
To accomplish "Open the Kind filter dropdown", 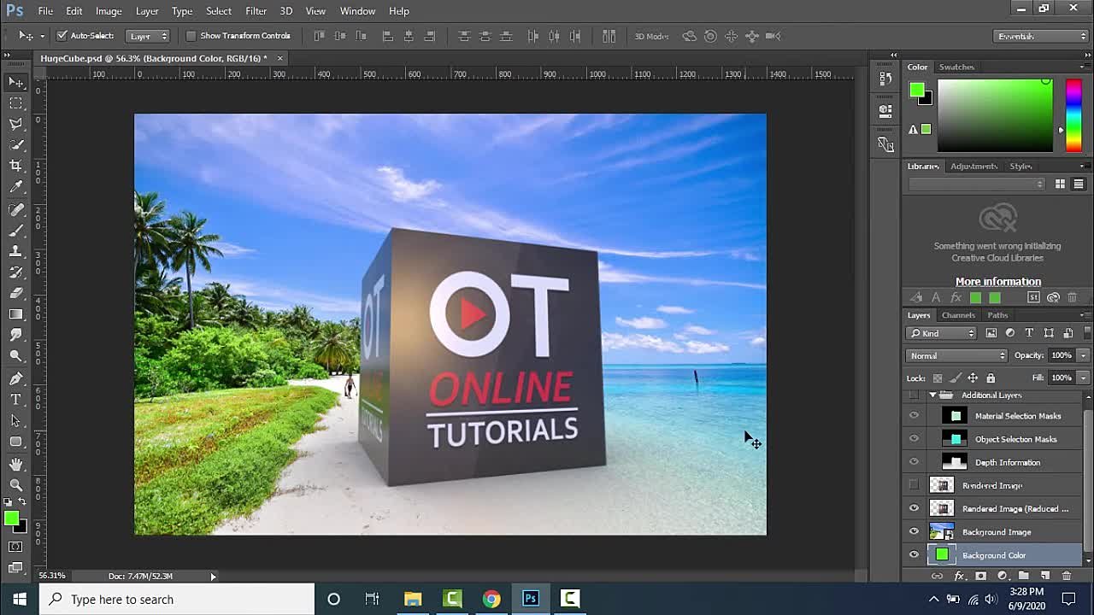I will (942, 333).
